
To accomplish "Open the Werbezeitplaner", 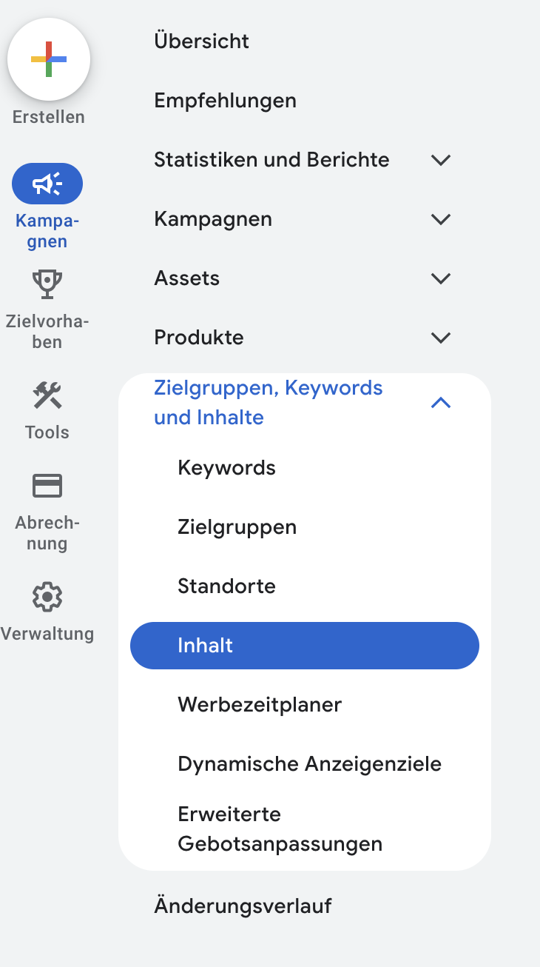I will pos(259,704).
